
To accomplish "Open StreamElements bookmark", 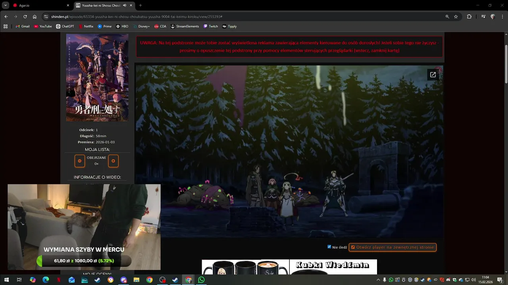I will coord(185,27).
